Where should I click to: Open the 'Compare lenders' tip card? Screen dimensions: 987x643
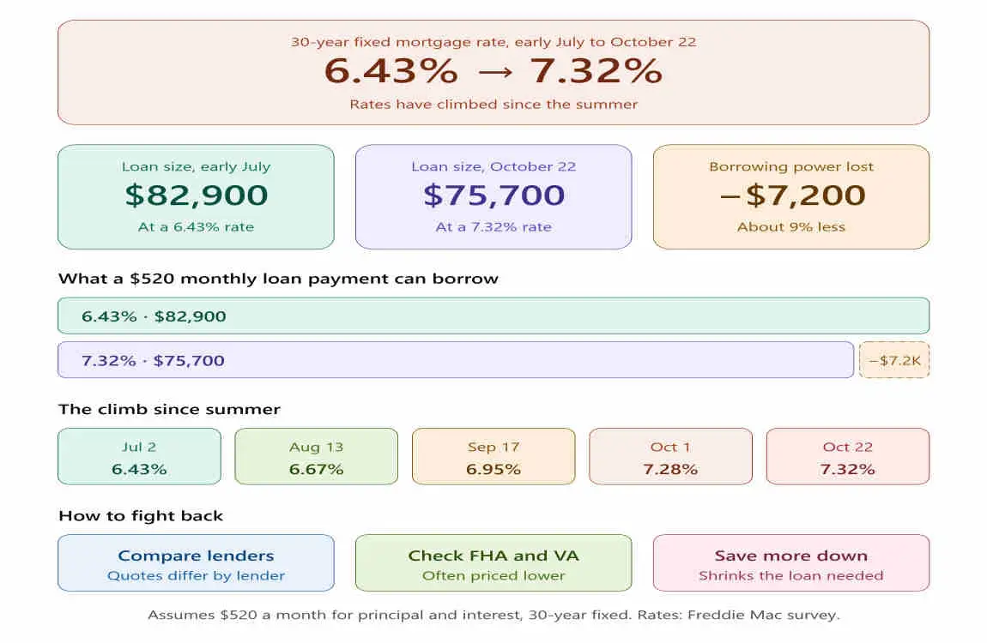tap(196, 563)
